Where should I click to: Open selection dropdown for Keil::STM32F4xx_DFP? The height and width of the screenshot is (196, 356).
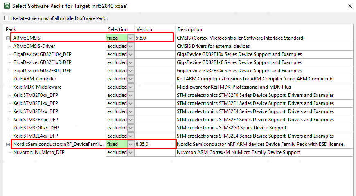tap(131, 111)
